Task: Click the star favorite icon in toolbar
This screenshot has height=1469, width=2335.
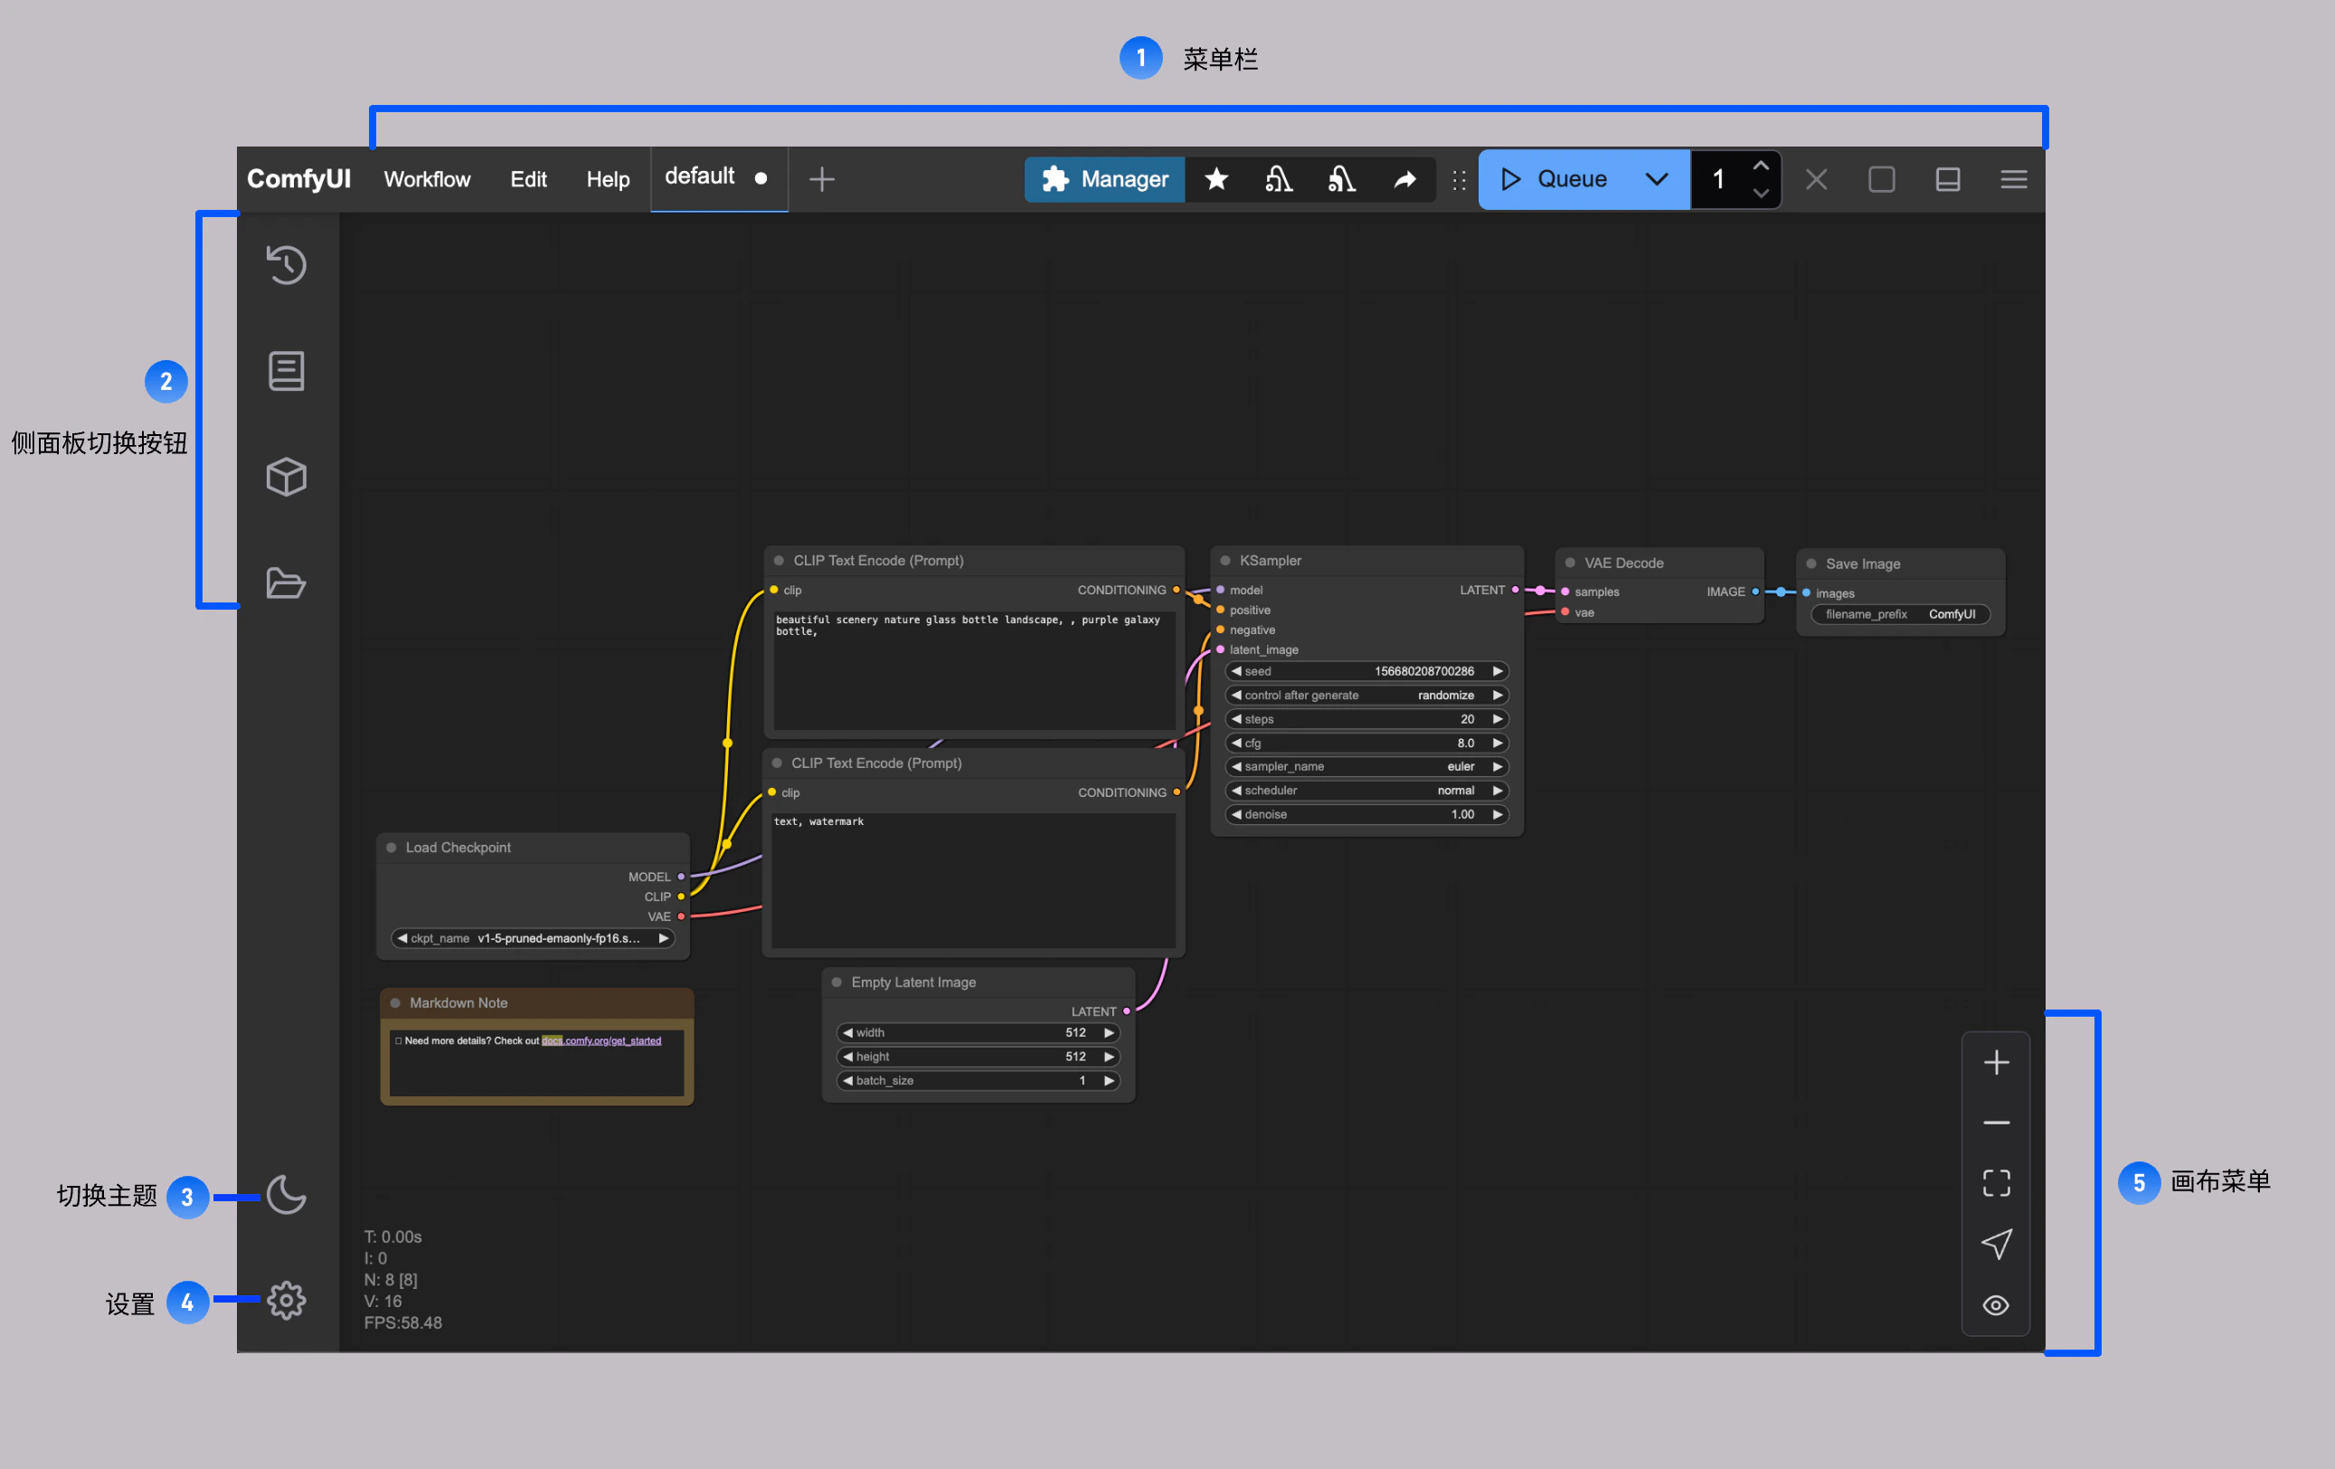Action: [1216, 179]
